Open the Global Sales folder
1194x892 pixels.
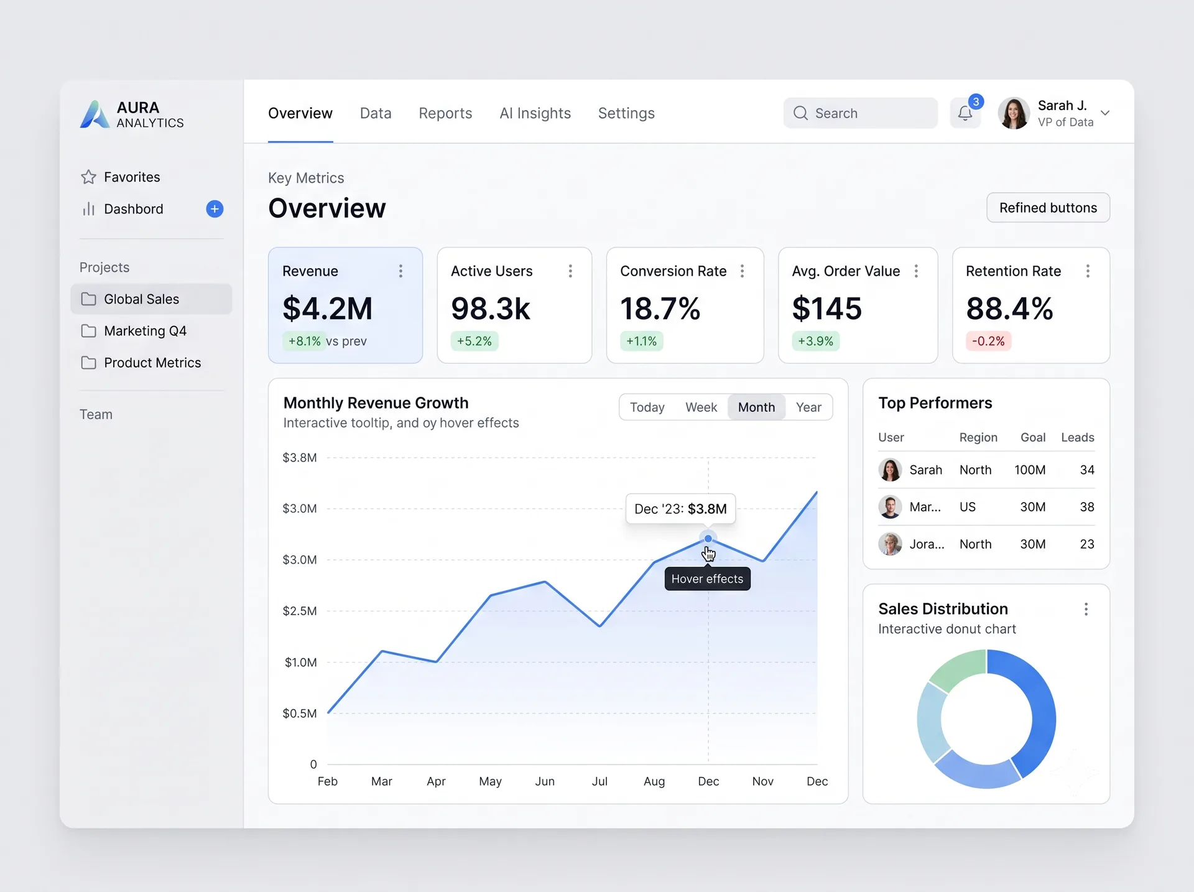[x=151, y=299]
